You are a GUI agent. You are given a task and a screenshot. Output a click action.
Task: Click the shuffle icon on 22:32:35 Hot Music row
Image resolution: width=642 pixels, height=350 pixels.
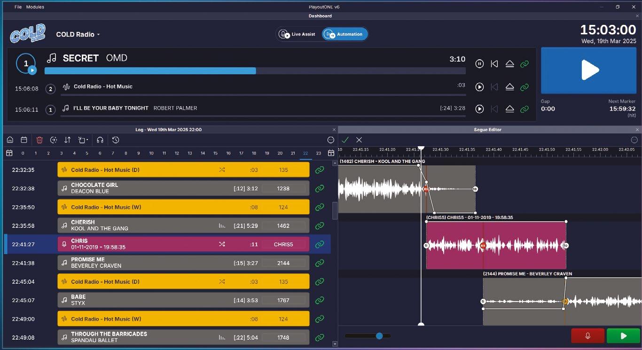pos(222,170)
